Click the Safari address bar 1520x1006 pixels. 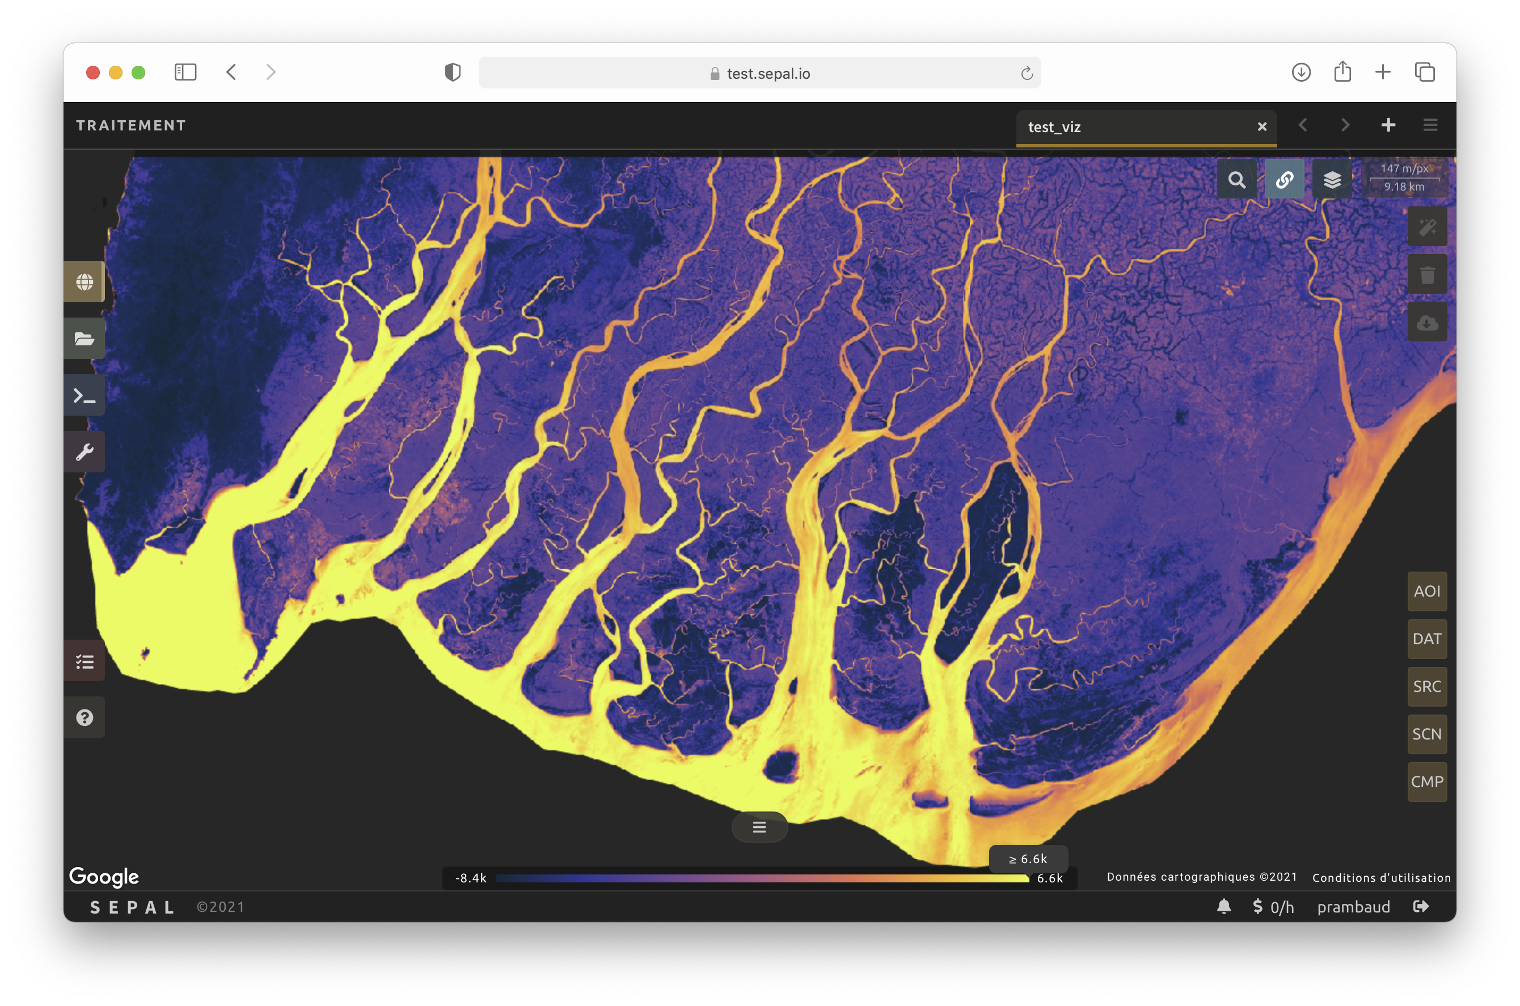759,73
